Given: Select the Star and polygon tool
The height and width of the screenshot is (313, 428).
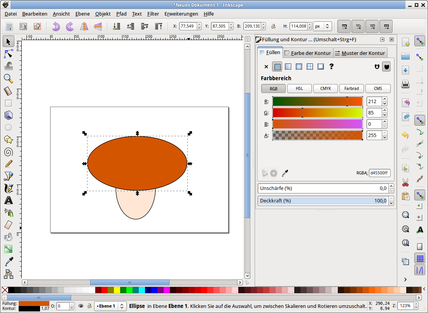Looking at the screenshot, I should (8, 139).
